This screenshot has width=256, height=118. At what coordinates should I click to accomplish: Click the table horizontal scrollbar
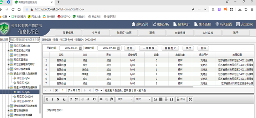click(x=118, y=87)
